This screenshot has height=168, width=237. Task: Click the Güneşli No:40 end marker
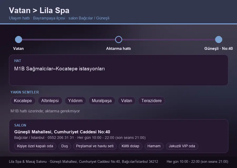(x=219, y=39)
